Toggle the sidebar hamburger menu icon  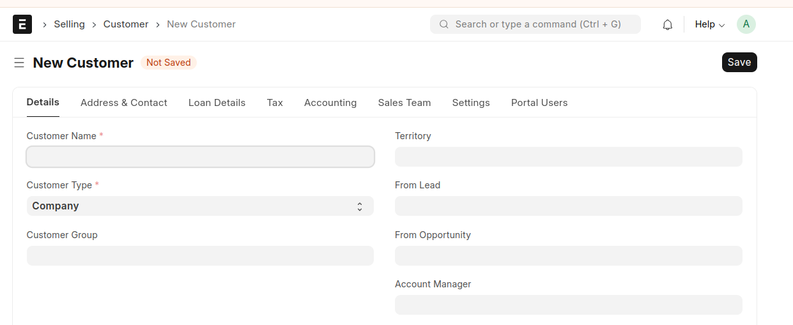click(x=19, y=63)
